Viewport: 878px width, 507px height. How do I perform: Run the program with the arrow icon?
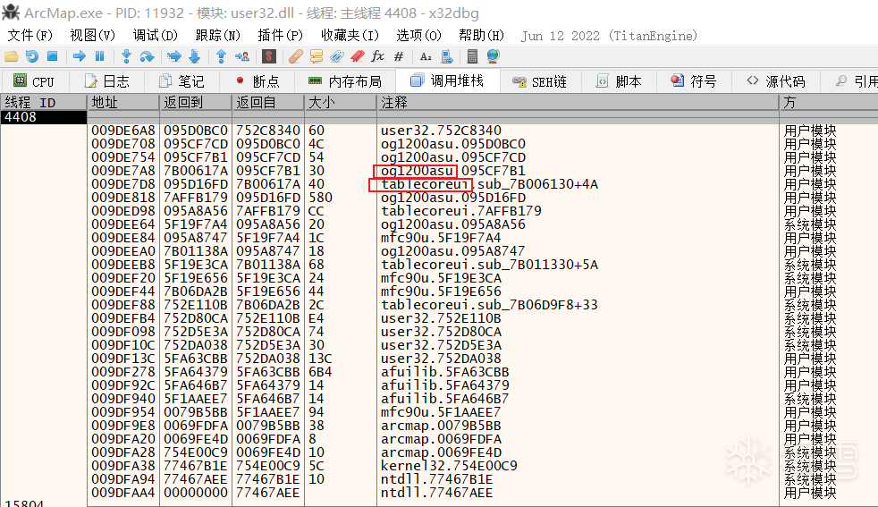tap(79, 56)
